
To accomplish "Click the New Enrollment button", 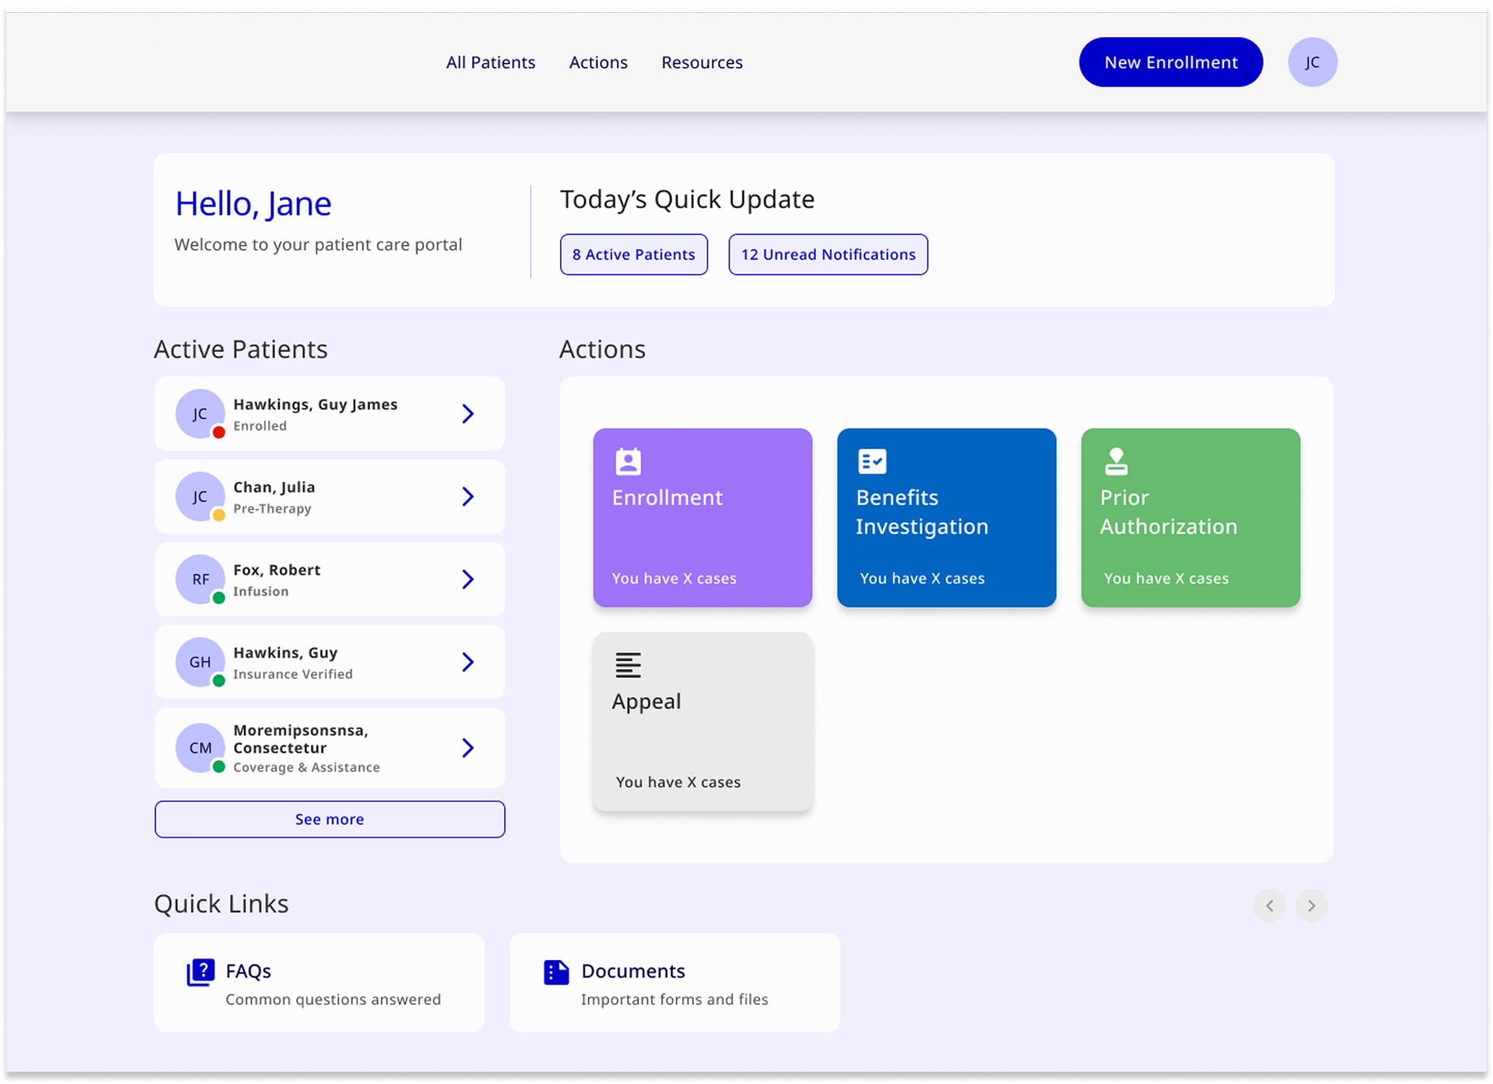I will point(1170,62).
